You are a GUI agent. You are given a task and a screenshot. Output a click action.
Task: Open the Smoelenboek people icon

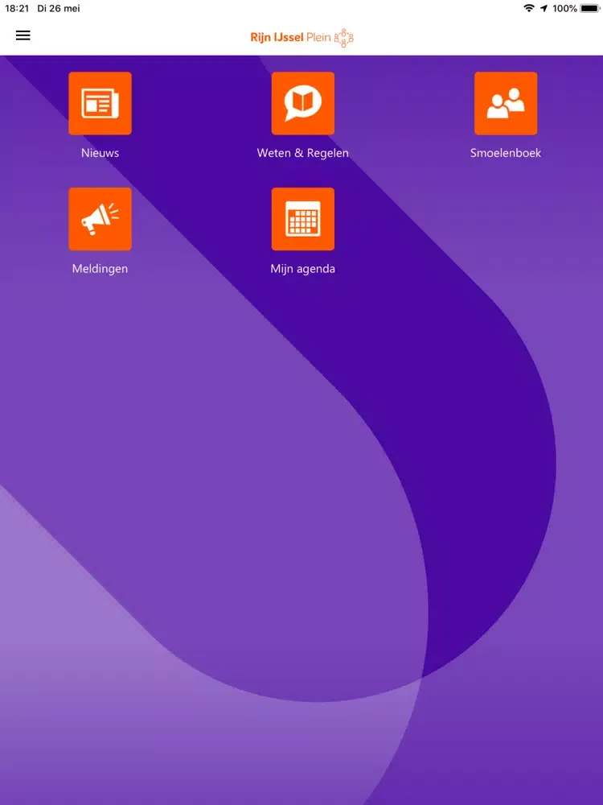506,104
